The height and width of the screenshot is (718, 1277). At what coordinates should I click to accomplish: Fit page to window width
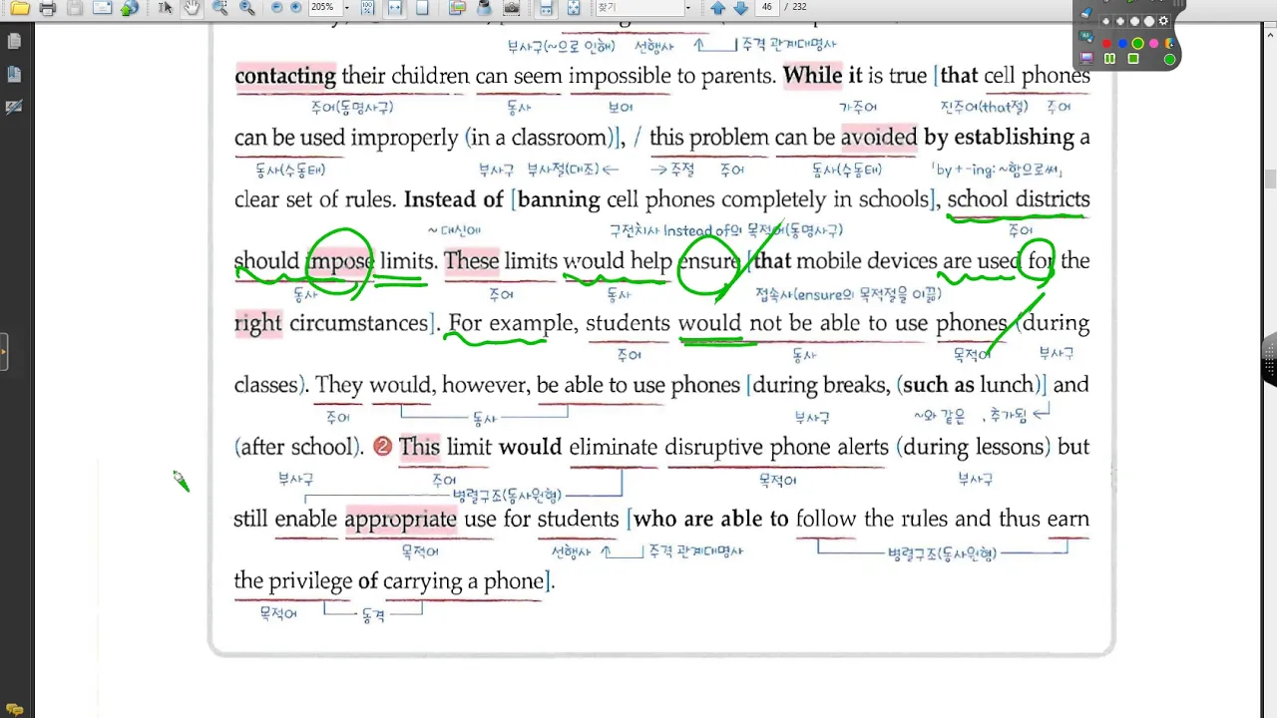tap(395, 8)
